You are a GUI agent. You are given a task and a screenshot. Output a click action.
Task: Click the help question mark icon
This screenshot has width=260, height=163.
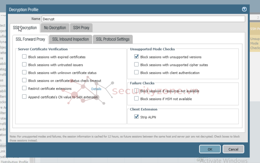[x=244, y=9]
